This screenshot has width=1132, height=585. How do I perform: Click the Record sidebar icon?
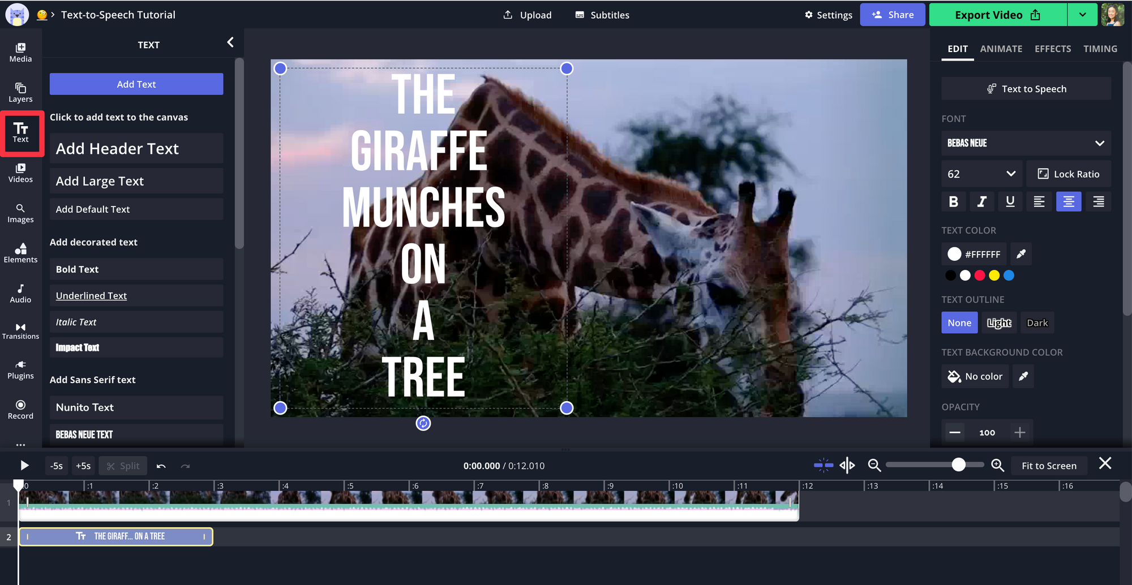click(20, 409)
